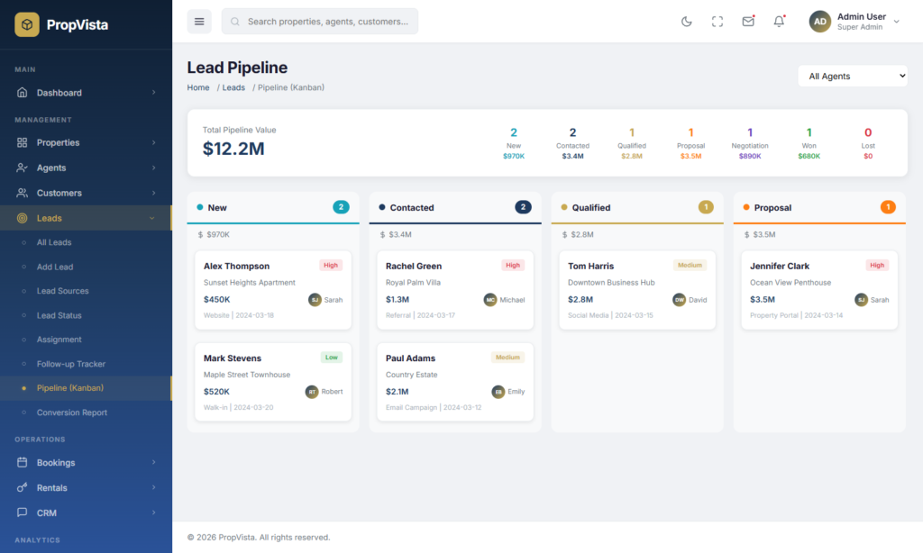The image size is (923, 553).
Task: Toggle the hamburger sidebar menu button
Action: point(199,22)
